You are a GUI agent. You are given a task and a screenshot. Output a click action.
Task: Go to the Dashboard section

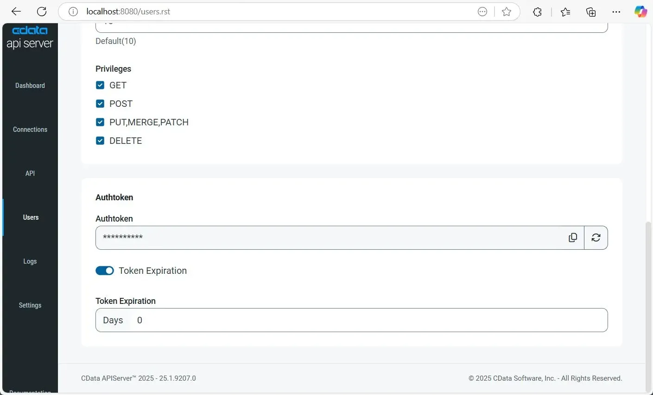point(30,86)
